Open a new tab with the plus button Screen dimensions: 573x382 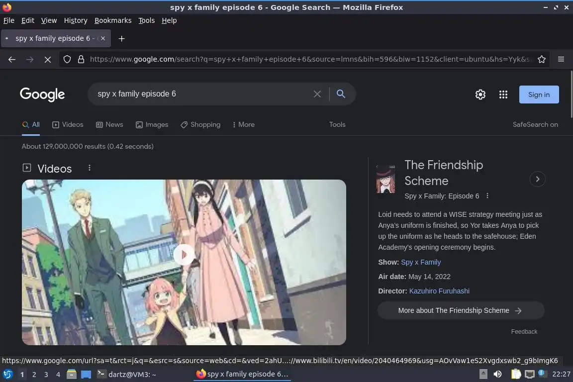(122, 38)
